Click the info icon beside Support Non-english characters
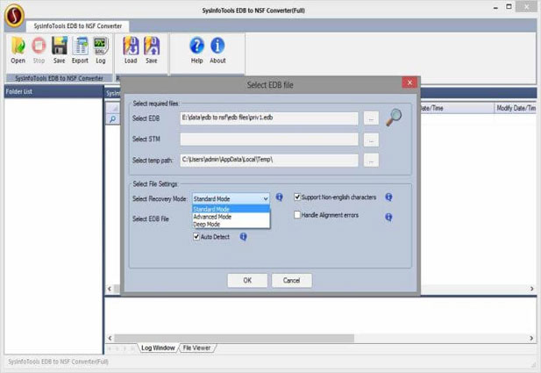The image size is (541, 373). [388, 197]
